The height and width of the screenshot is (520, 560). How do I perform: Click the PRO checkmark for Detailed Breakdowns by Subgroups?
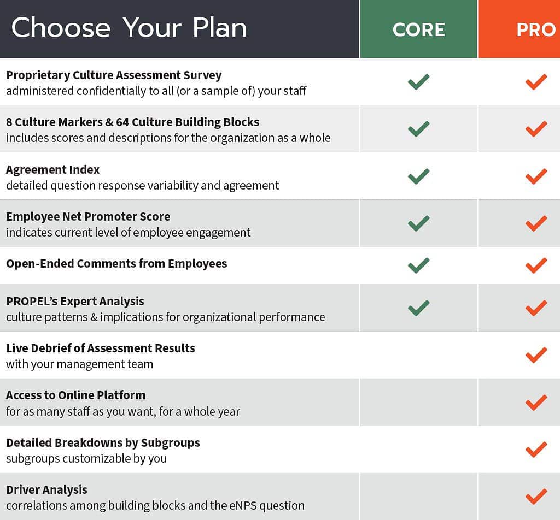pos(536,450)
